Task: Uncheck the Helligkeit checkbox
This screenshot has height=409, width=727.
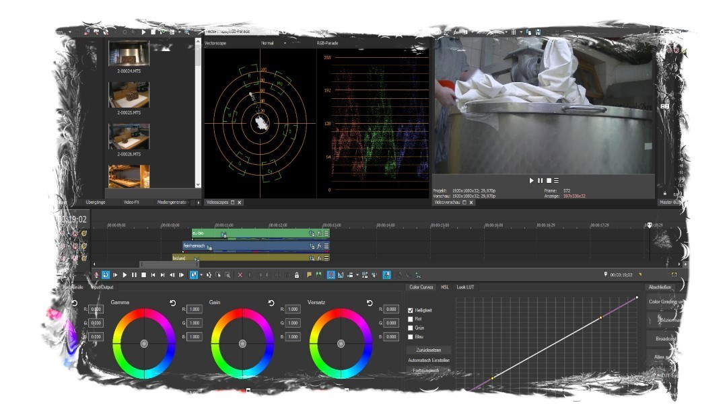Action: pos(411,310)
